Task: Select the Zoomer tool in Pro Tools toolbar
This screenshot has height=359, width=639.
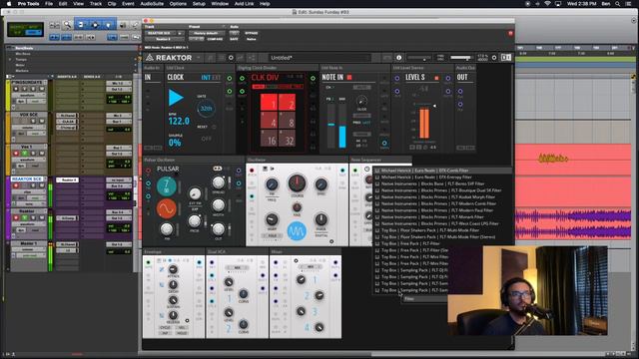Action: click(x=67, y=25)
